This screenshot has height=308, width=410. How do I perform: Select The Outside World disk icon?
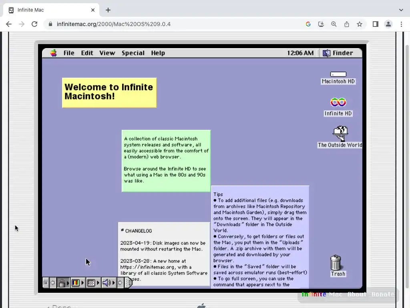click(340, 137)
